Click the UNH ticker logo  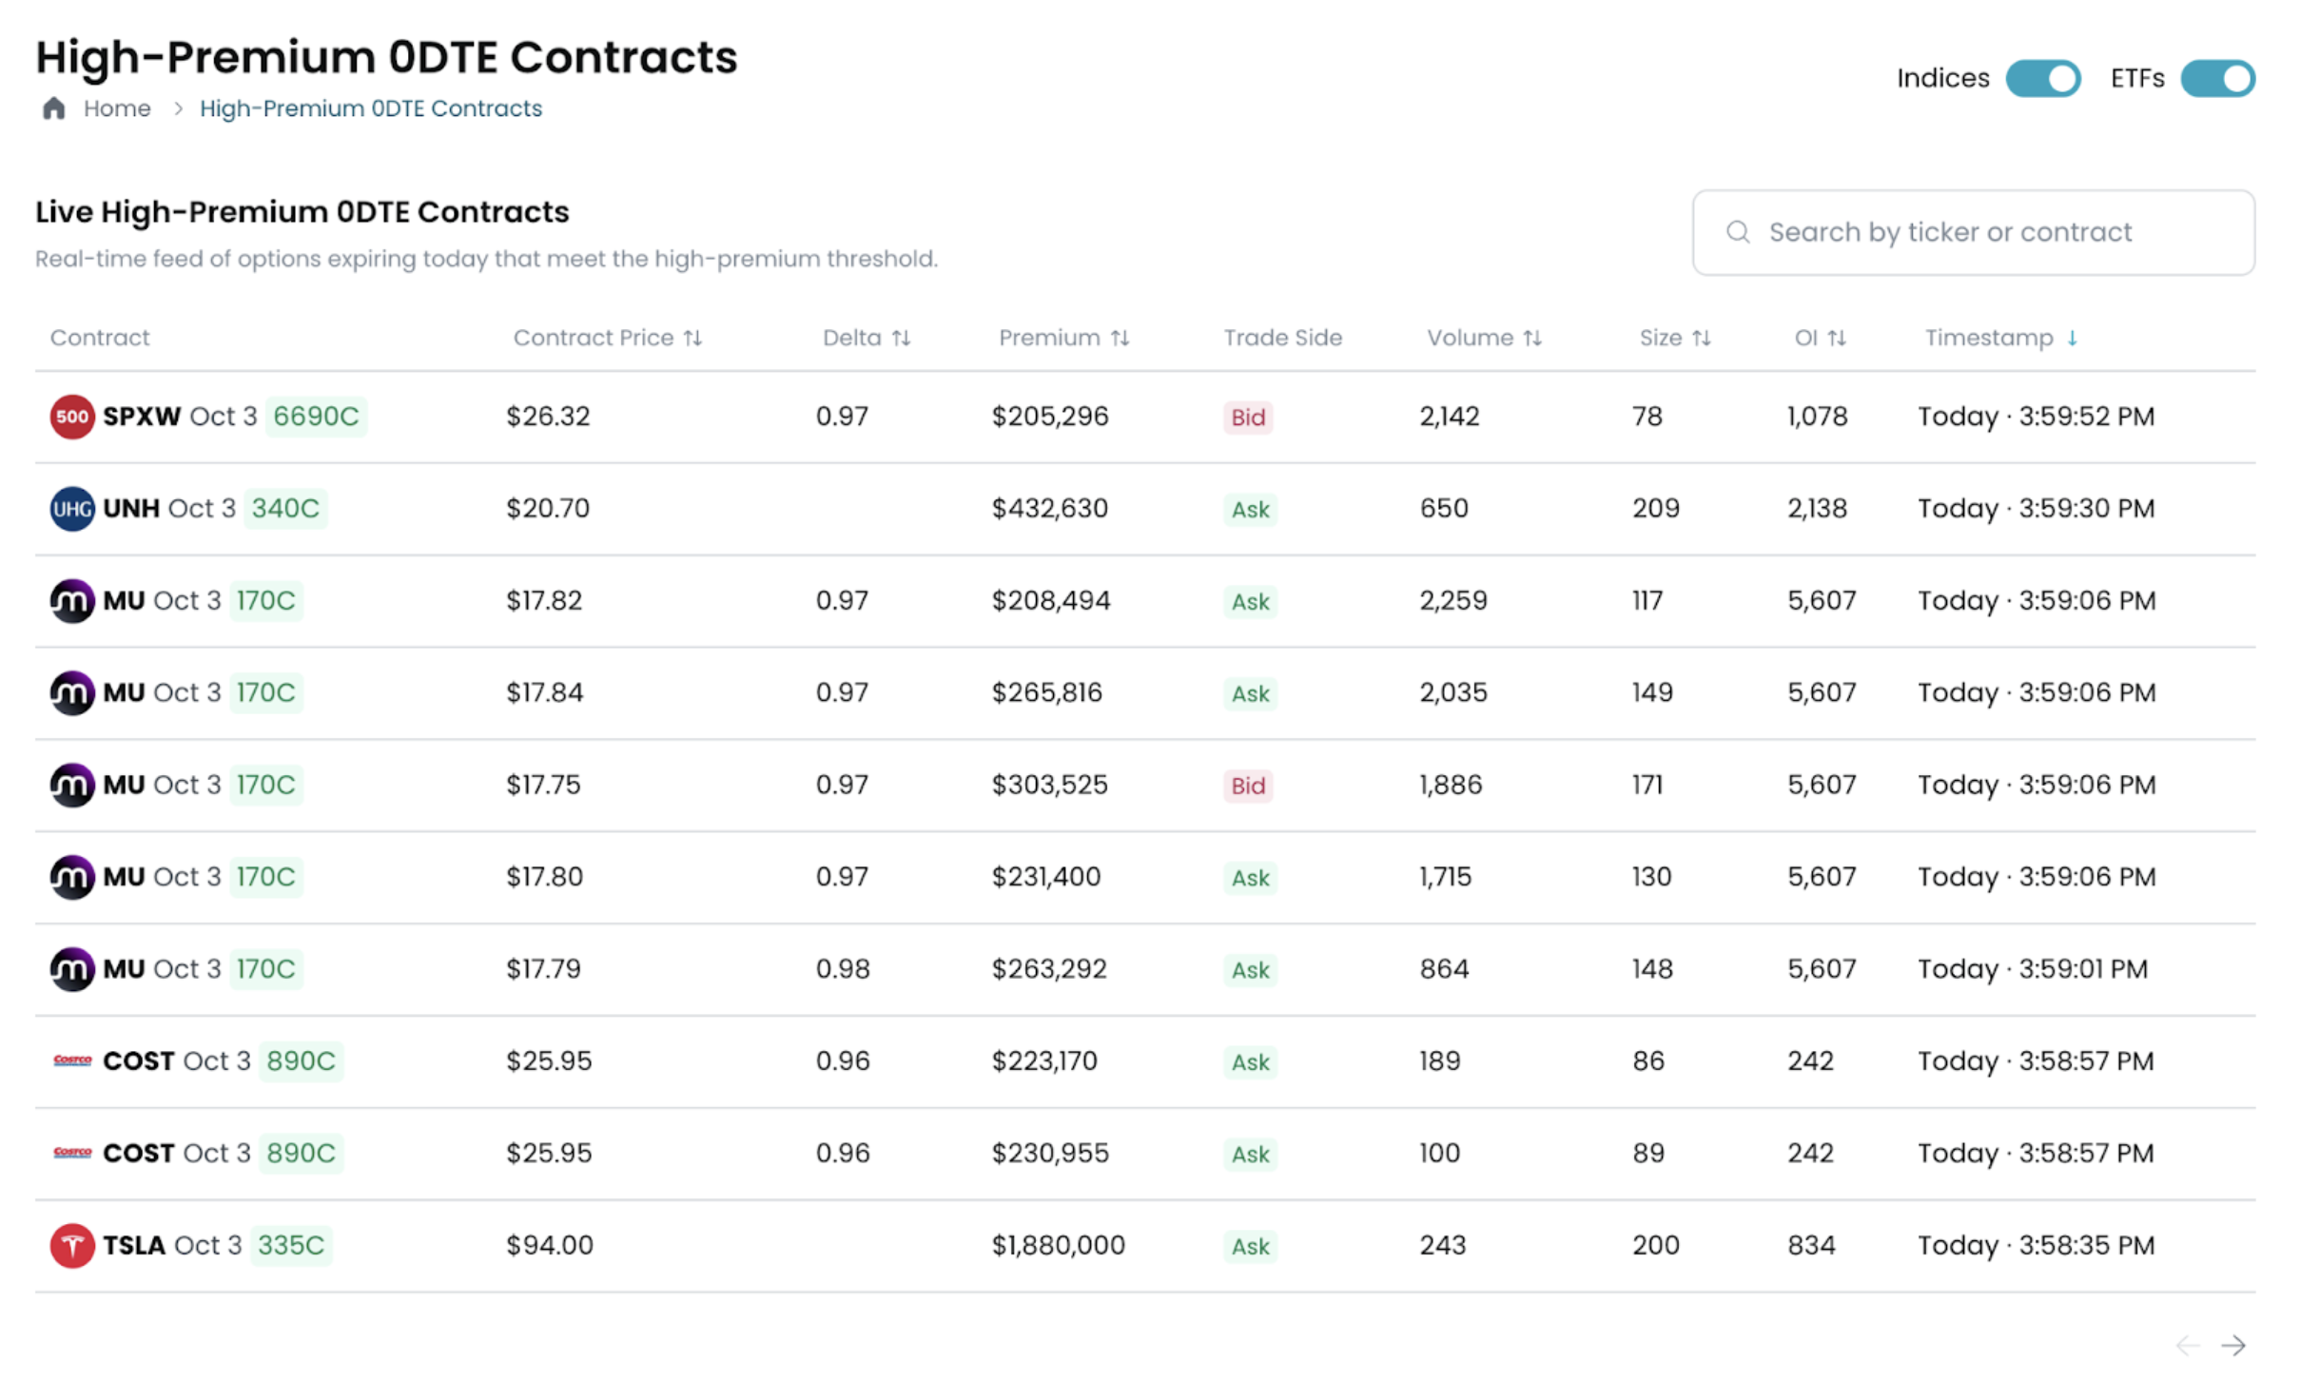(71, 509)
